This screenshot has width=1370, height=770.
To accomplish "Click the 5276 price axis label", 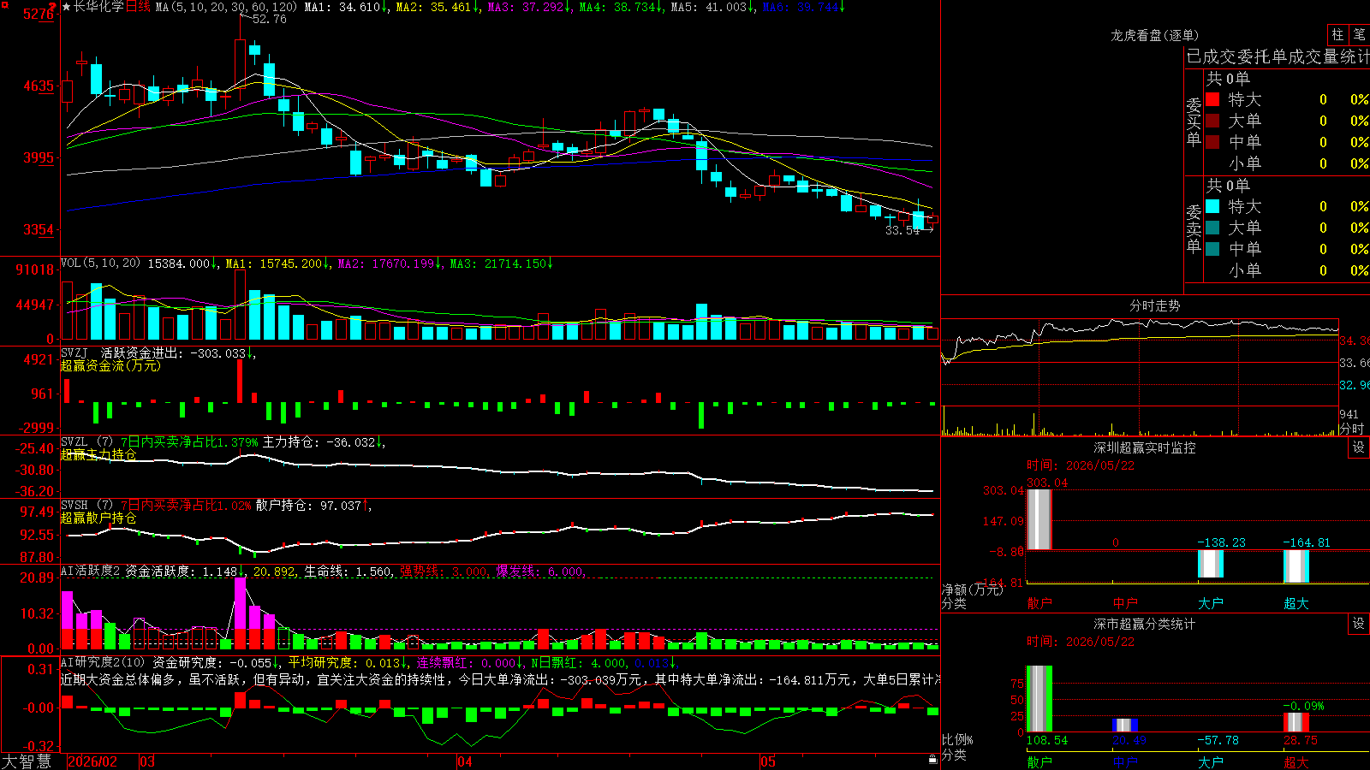I will tap(39, 15).
